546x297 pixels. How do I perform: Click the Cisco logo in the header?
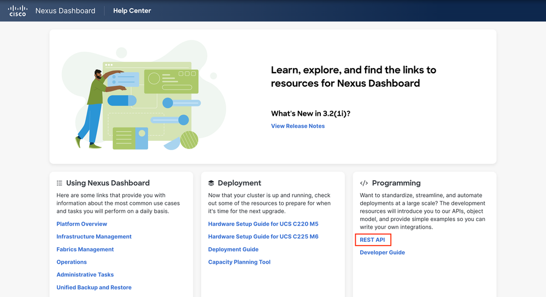pyautogui.click(x=17, y=11)
